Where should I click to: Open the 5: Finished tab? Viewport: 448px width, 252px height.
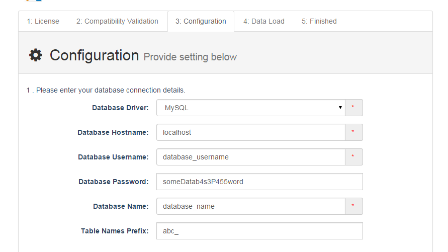pos(319,21)
